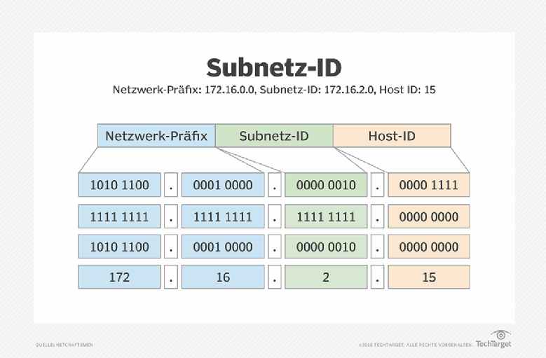Select the green 1111 1111 mask box
546x358 pixels.
[326, 216]
